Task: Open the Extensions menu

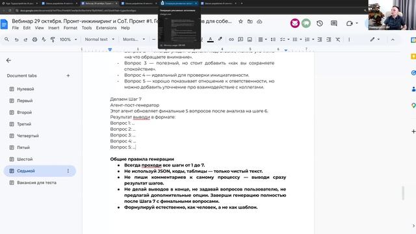Action: click(x=106, y=28)
